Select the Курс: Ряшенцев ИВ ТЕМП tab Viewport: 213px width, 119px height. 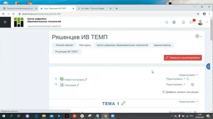(x=55, y=8)
